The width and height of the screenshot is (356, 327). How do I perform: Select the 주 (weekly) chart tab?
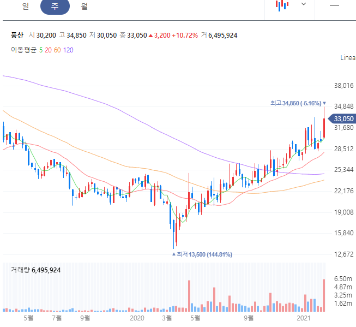55,6
